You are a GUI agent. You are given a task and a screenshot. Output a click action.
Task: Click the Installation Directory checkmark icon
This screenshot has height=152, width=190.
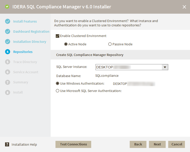[8, 42]
